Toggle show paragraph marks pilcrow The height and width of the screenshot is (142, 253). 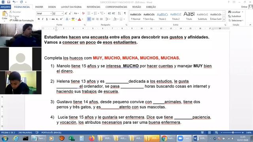tap(125, 13)
